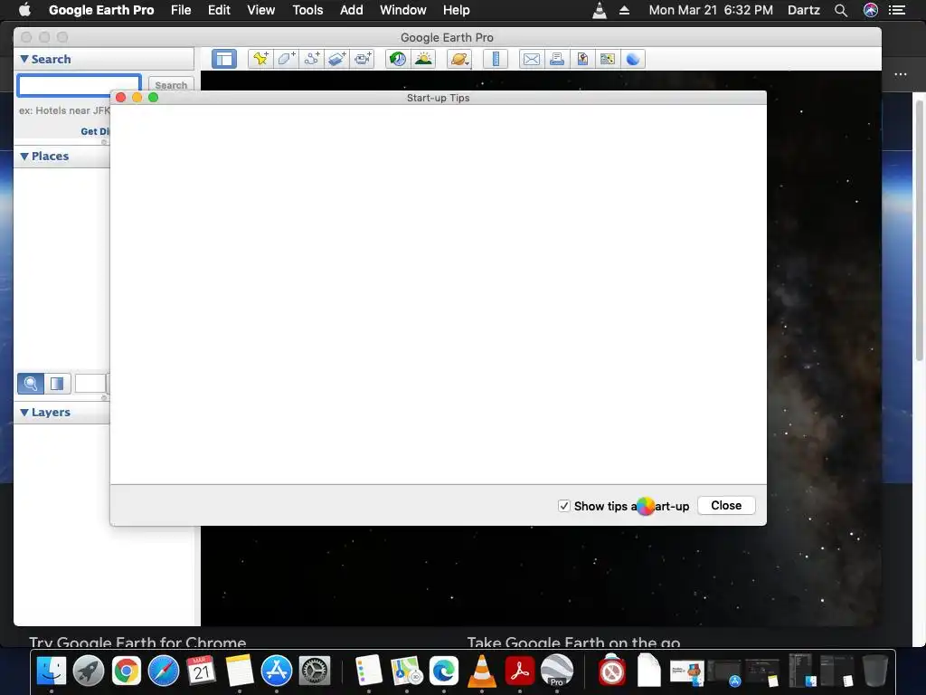The width and height of the screenshot is (926, 695).
Task: Click the Search button
Action: 171,85
